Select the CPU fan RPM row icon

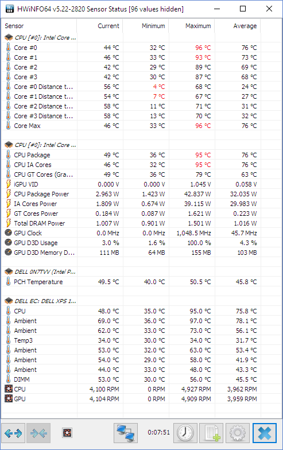point(9,389)
